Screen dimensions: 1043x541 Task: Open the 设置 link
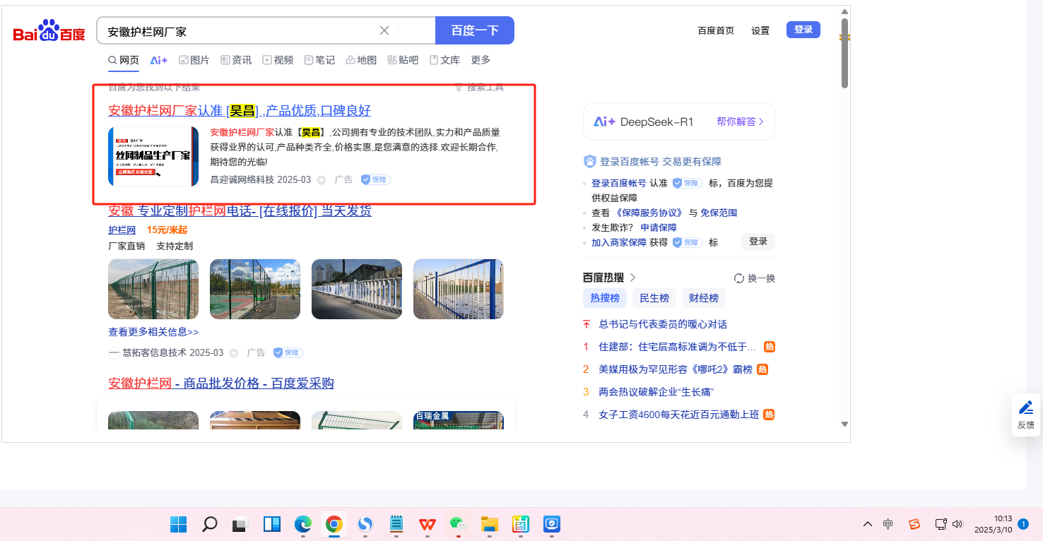pos(760,30)
